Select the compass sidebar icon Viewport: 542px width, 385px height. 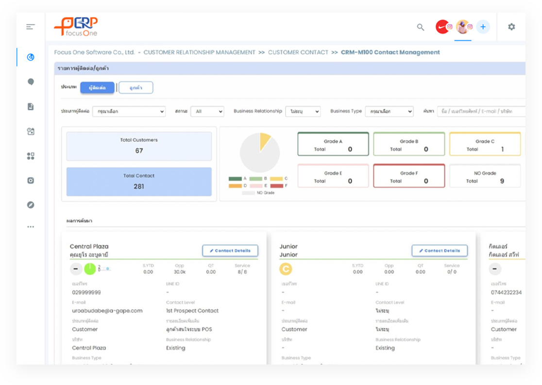[31, 205]
